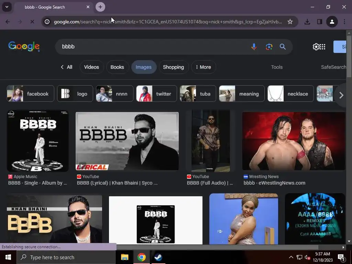Open BBBB Lyrical Khan Bhaini thumbnail
Image resolution: width=352 pixels, height=264 pixels.
pos(127,141)
